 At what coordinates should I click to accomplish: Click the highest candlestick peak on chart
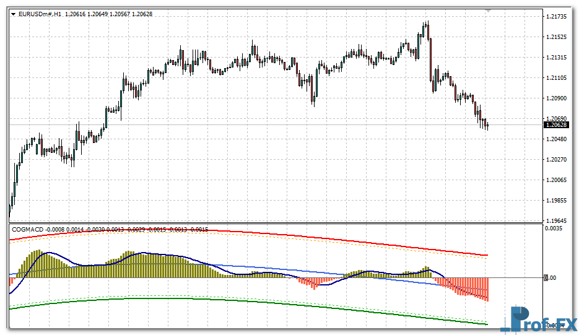coord(426,25)
